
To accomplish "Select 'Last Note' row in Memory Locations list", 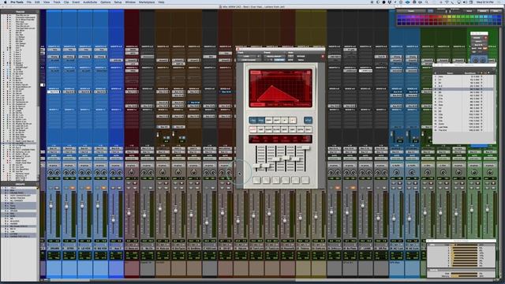I will click(x=462, y=127).
